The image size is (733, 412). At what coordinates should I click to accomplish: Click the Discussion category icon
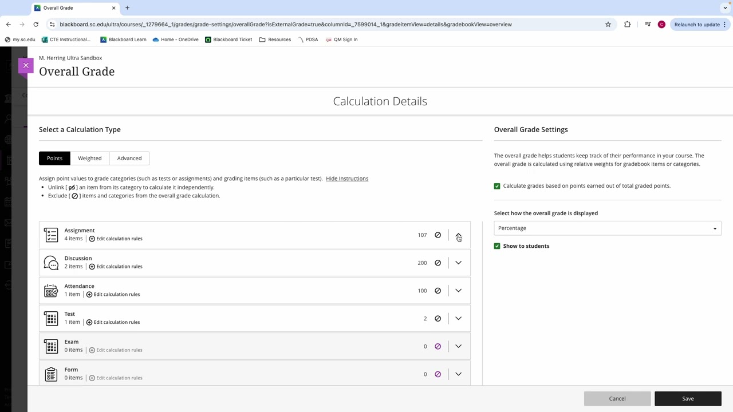click(x=51, y=263)
